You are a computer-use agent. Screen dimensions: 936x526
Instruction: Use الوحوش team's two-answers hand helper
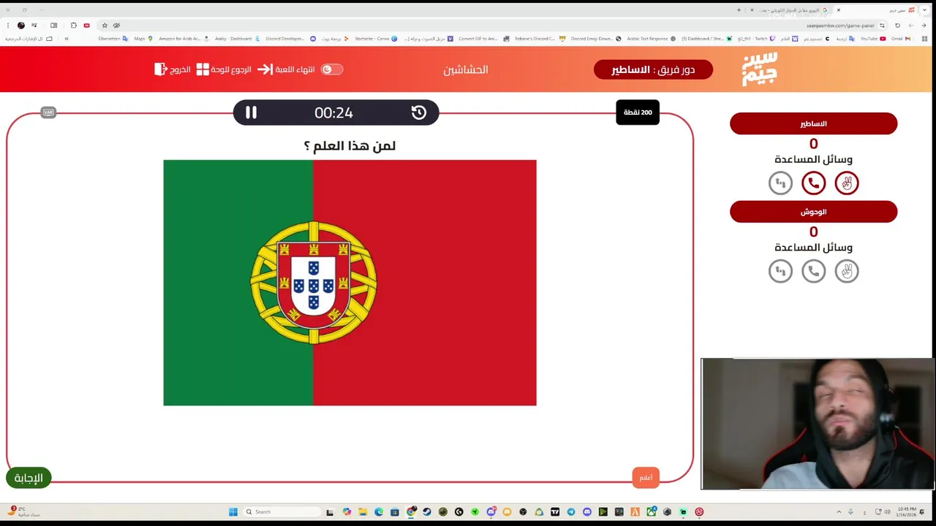(x=847, y=271)
